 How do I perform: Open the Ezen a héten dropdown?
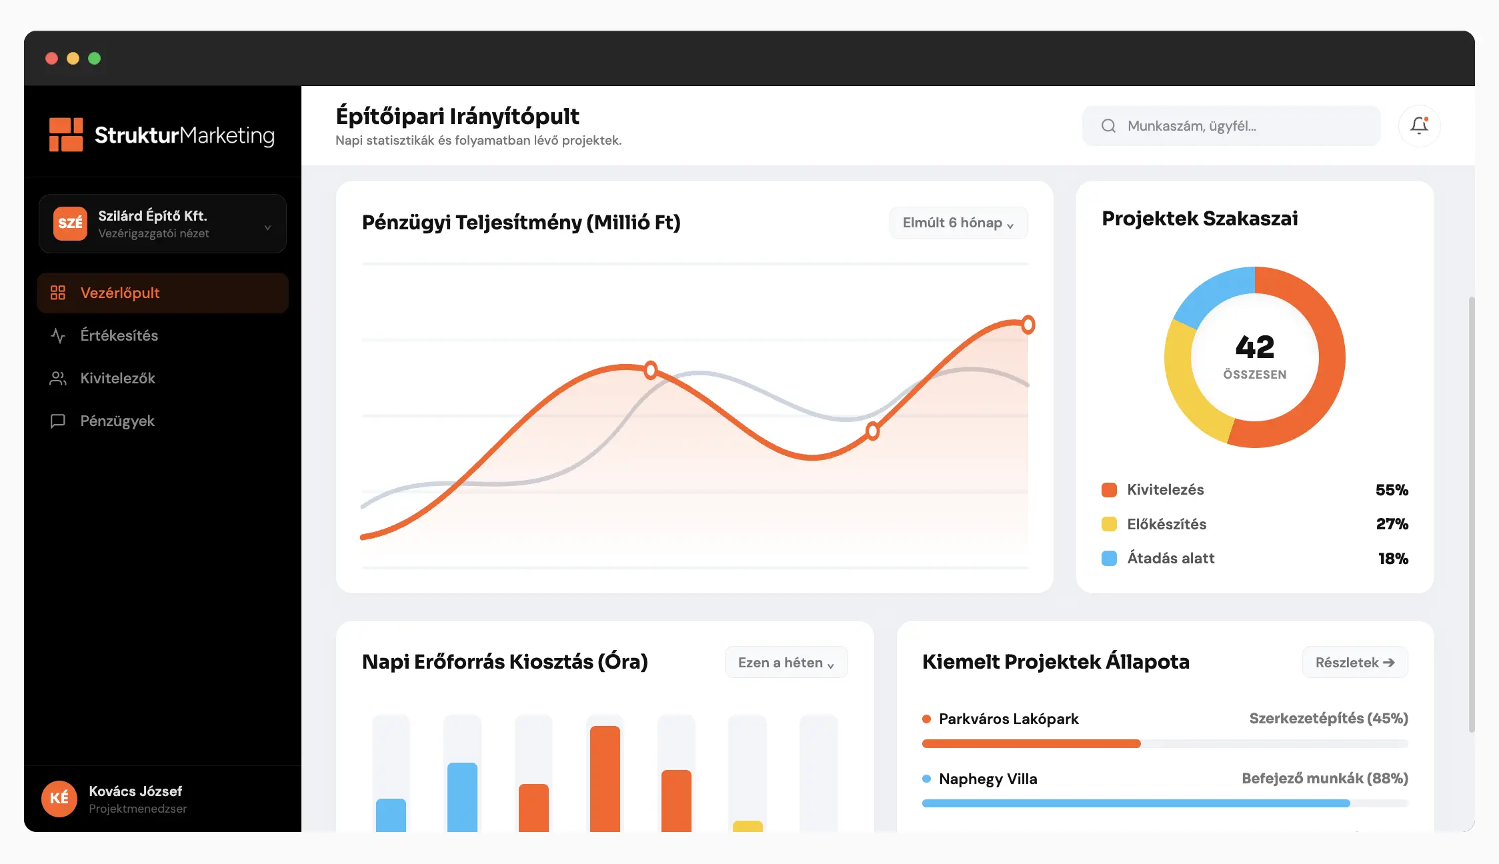tap(786, 663)
